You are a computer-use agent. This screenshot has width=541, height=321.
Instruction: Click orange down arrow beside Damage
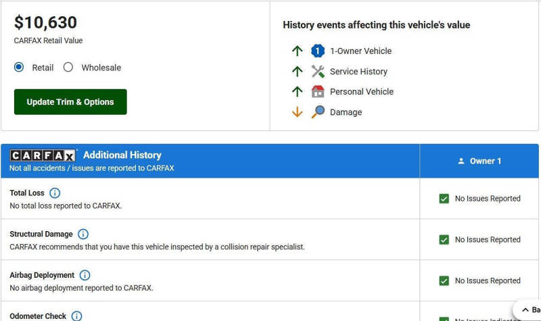tap(297, 112)
